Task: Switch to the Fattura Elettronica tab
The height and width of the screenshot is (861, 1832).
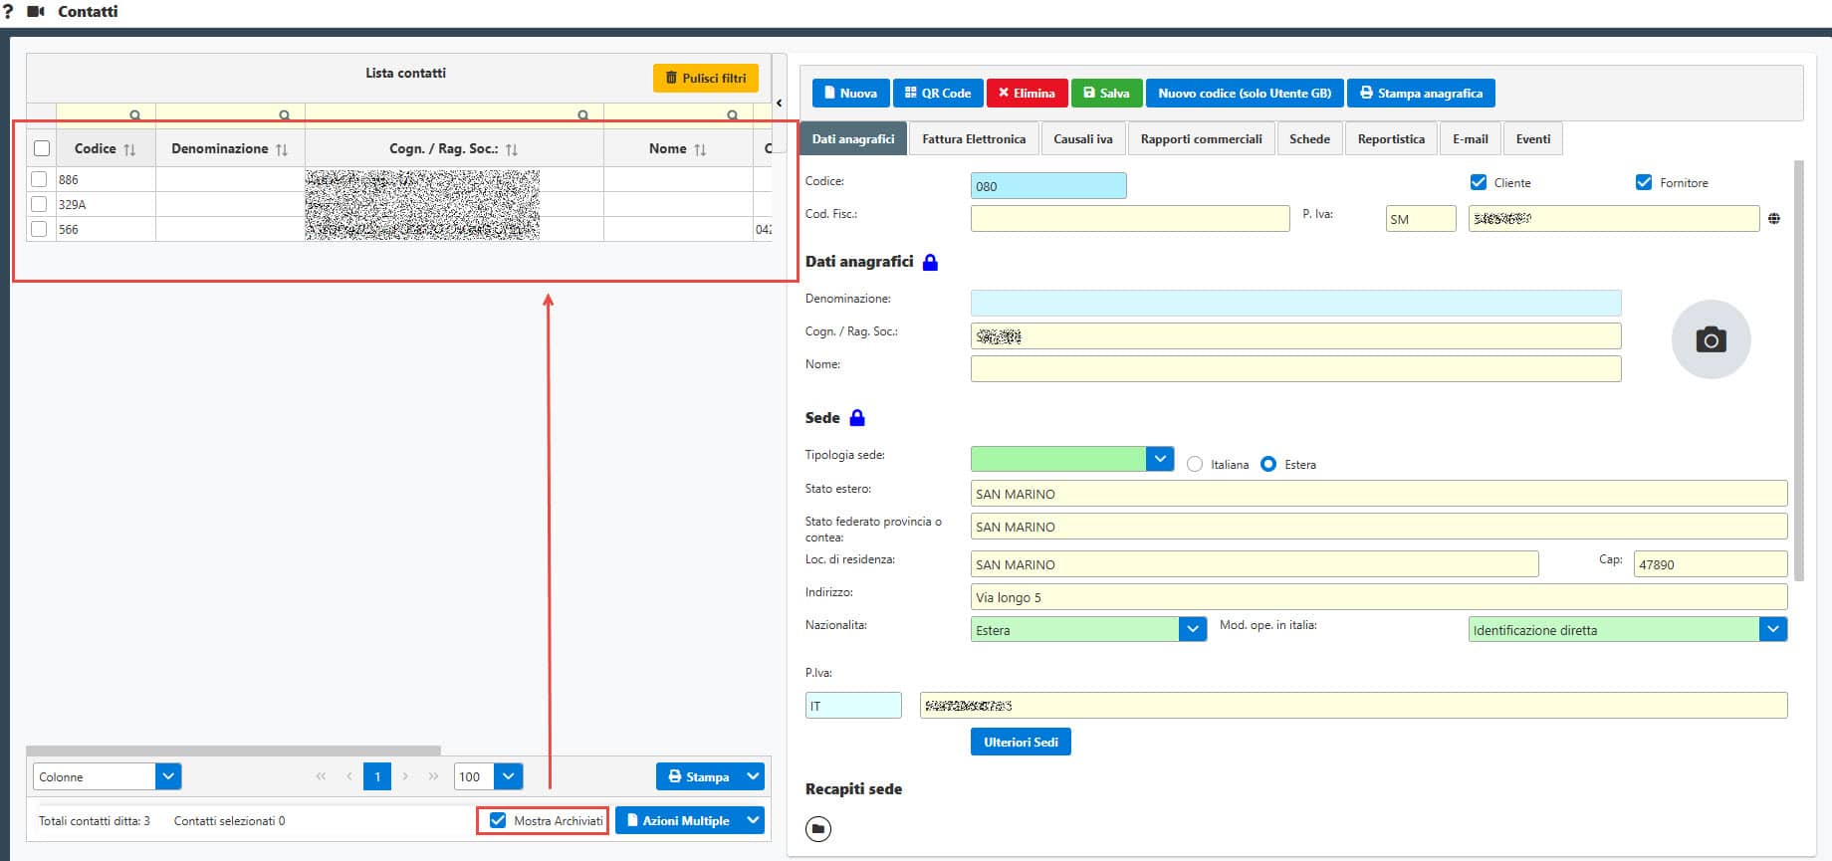Action: click(973, 139)
